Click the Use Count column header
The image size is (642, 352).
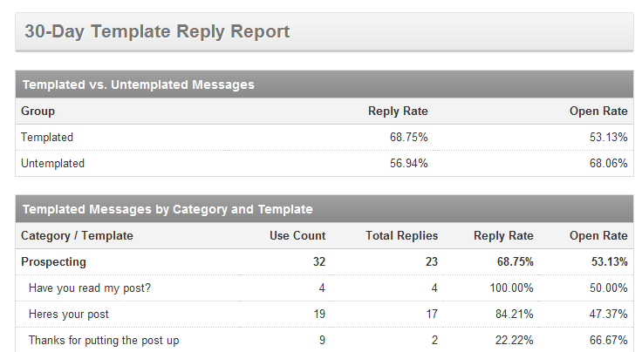297,235
